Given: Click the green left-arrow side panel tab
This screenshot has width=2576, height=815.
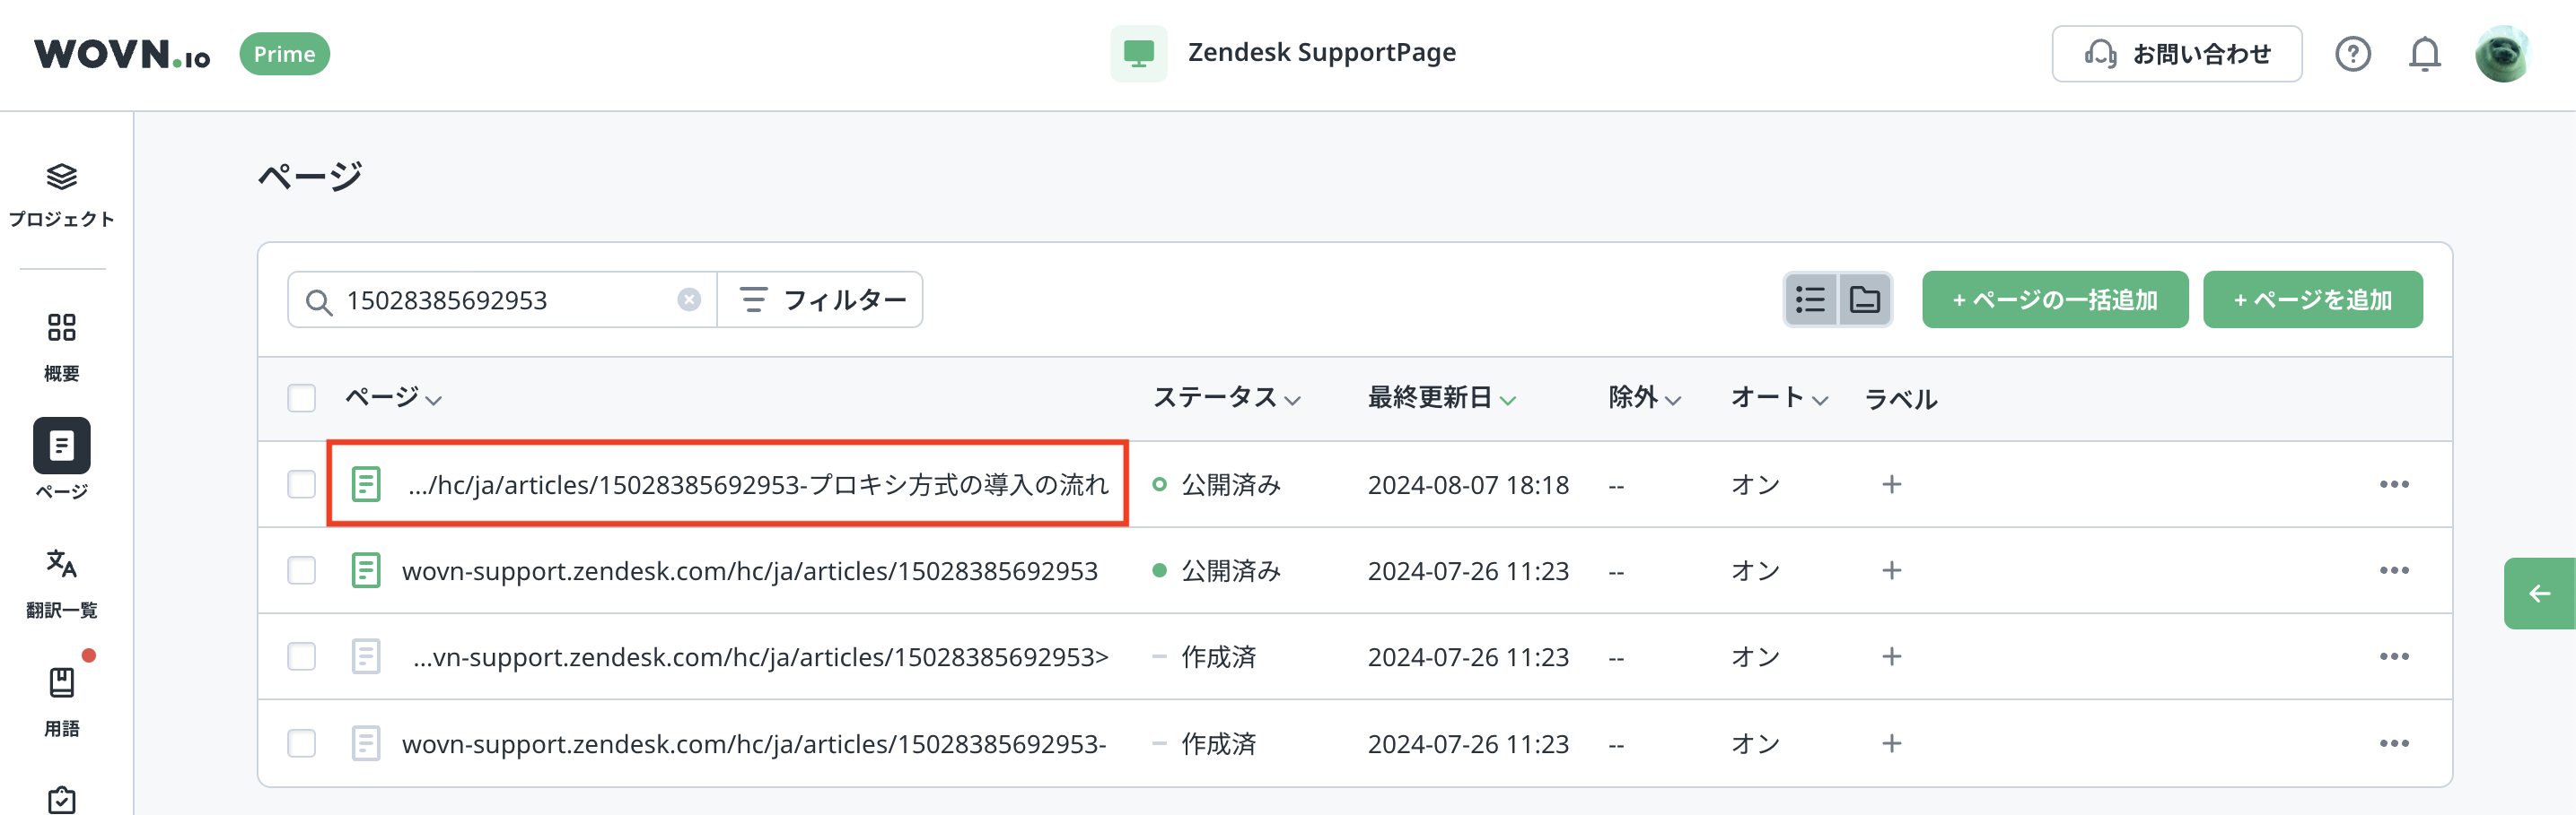Looking at the screenshot, I should 2538,594.
